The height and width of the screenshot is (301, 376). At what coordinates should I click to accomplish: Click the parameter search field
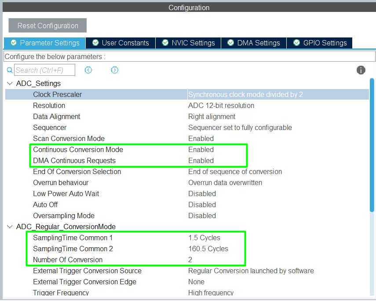pyautogui.click(x=44, y=70)
